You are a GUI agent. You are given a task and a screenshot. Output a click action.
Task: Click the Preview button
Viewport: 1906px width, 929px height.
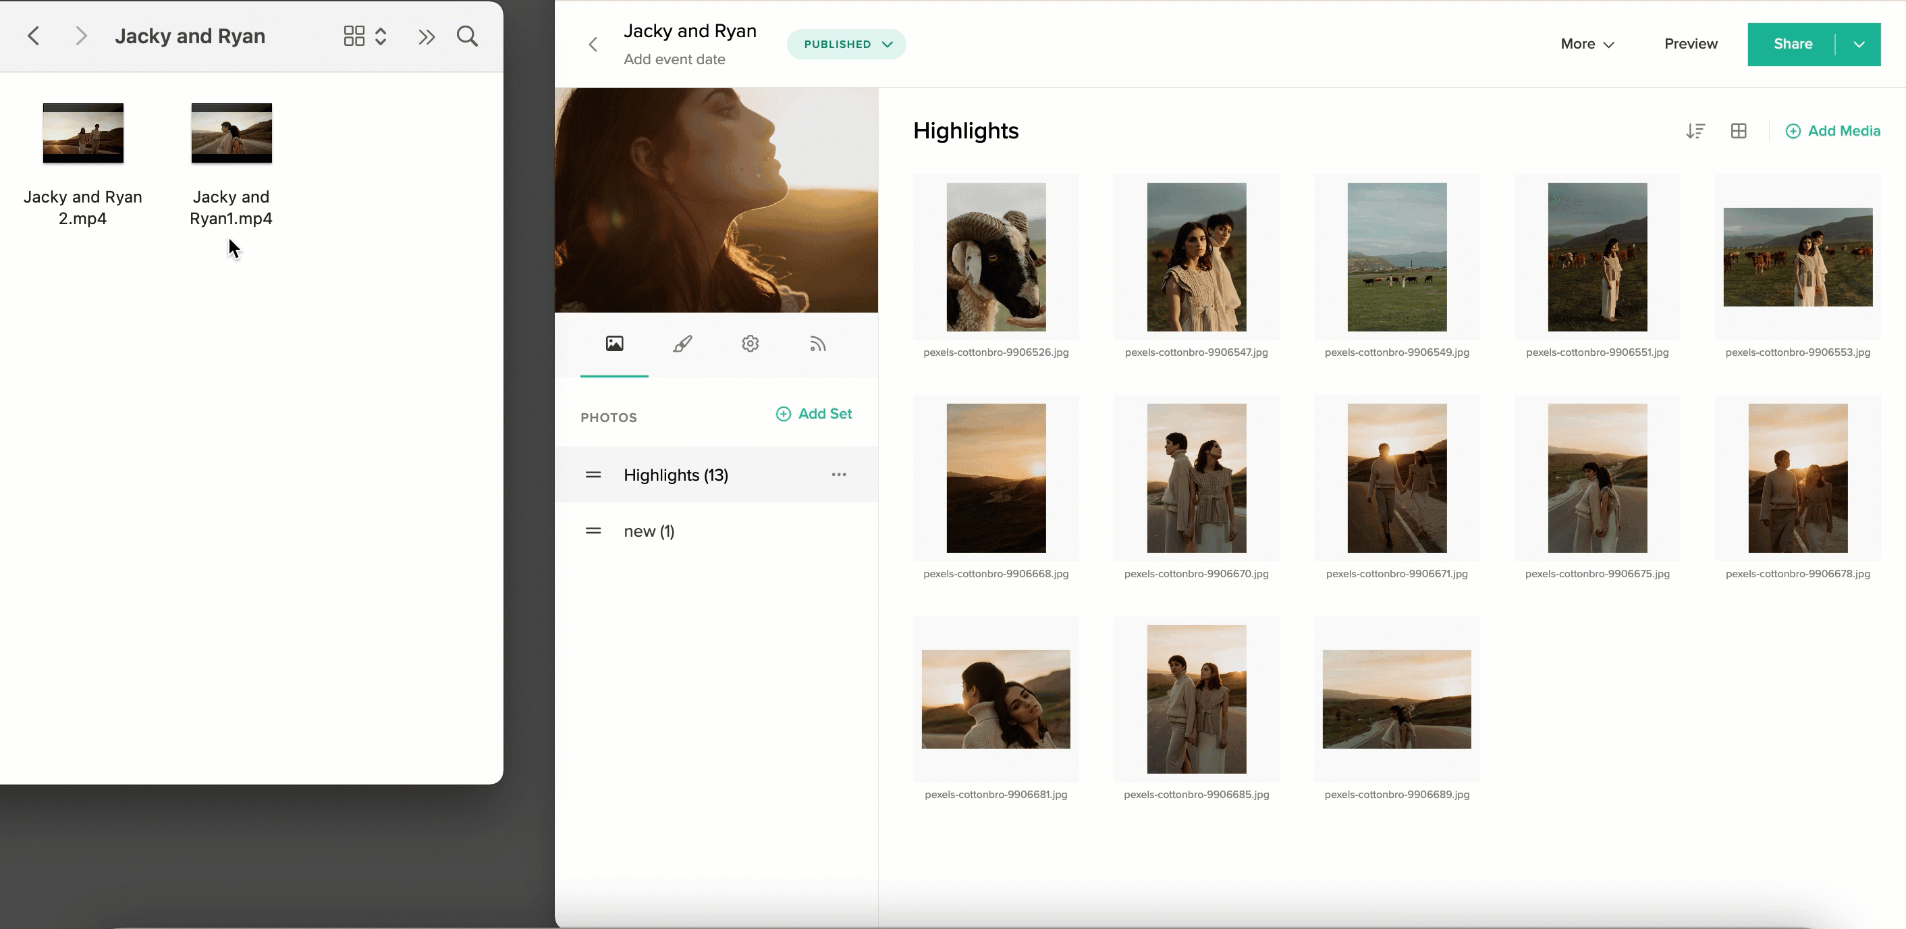1690,44
